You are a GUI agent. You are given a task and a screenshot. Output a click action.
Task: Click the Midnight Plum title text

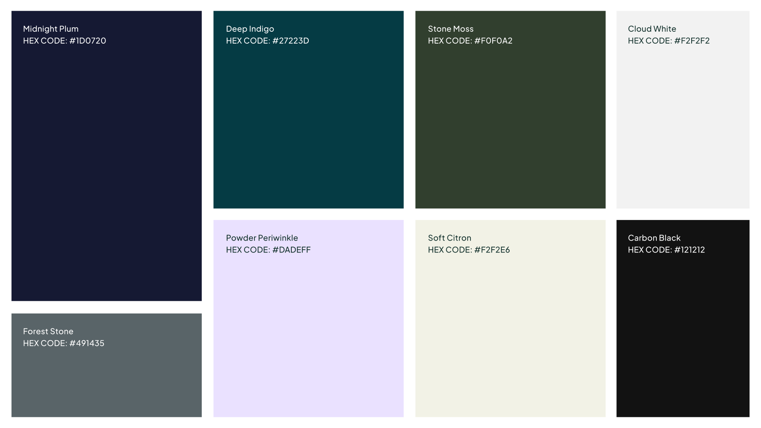[51, 29]
